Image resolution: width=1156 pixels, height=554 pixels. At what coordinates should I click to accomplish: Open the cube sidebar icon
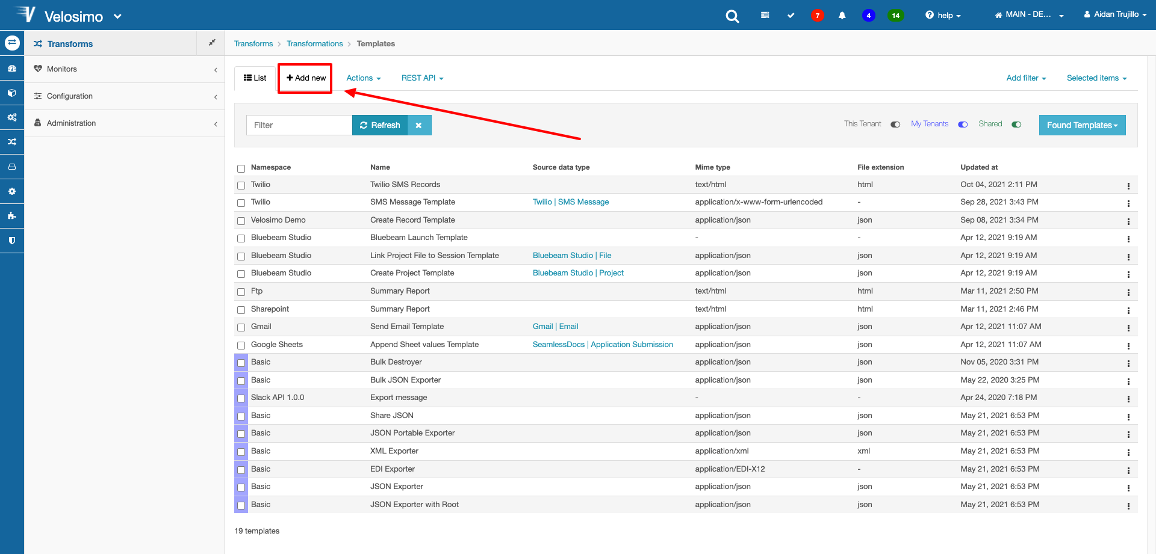pos(12,93)
